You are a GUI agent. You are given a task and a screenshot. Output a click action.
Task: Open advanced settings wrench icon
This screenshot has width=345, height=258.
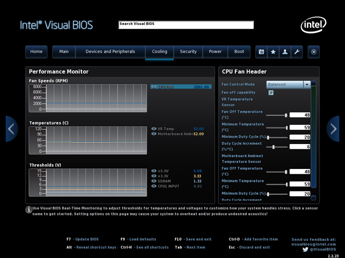(297, 52)
